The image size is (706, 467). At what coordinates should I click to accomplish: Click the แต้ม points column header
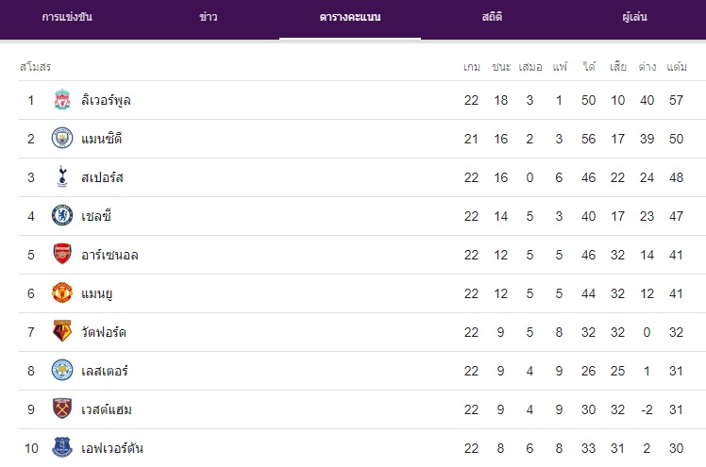tap(677, 67)
